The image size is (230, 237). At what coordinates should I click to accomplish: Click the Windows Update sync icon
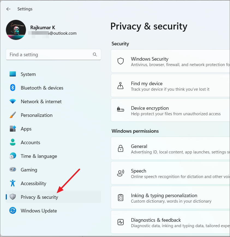click(x=13, y=211)
